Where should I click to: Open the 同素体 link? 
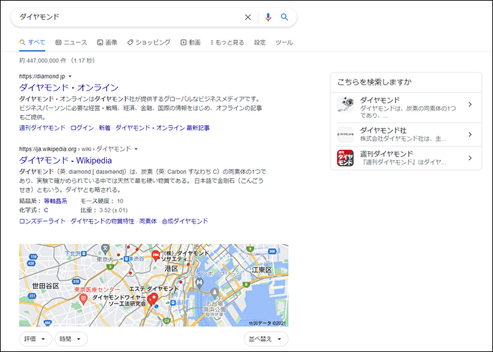pos(148,222)
